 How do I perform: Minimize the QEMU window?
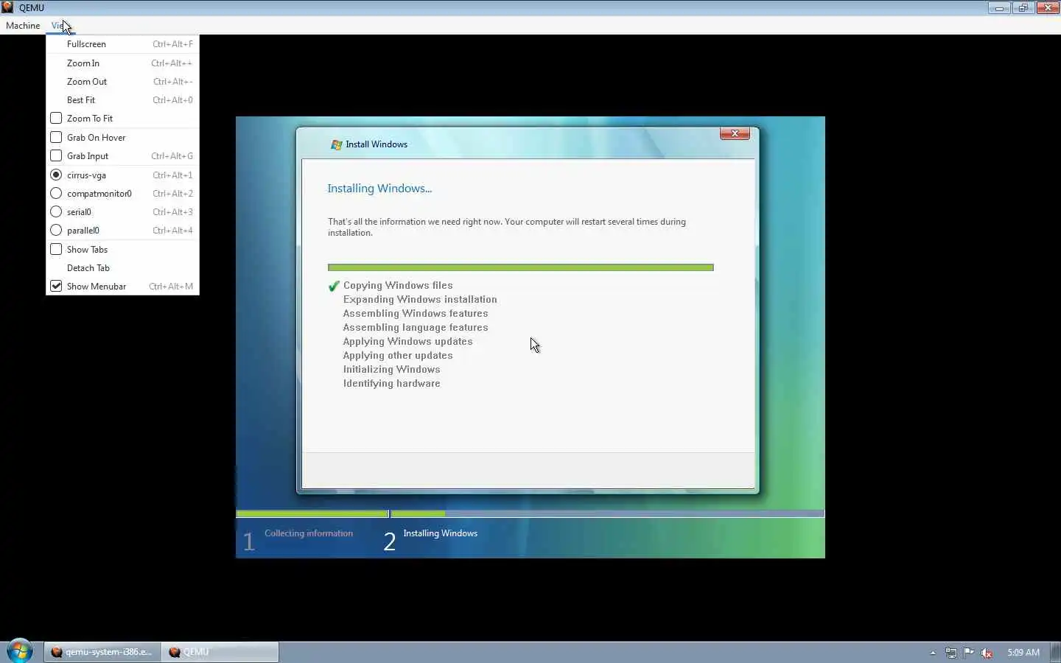click(999, 8)
